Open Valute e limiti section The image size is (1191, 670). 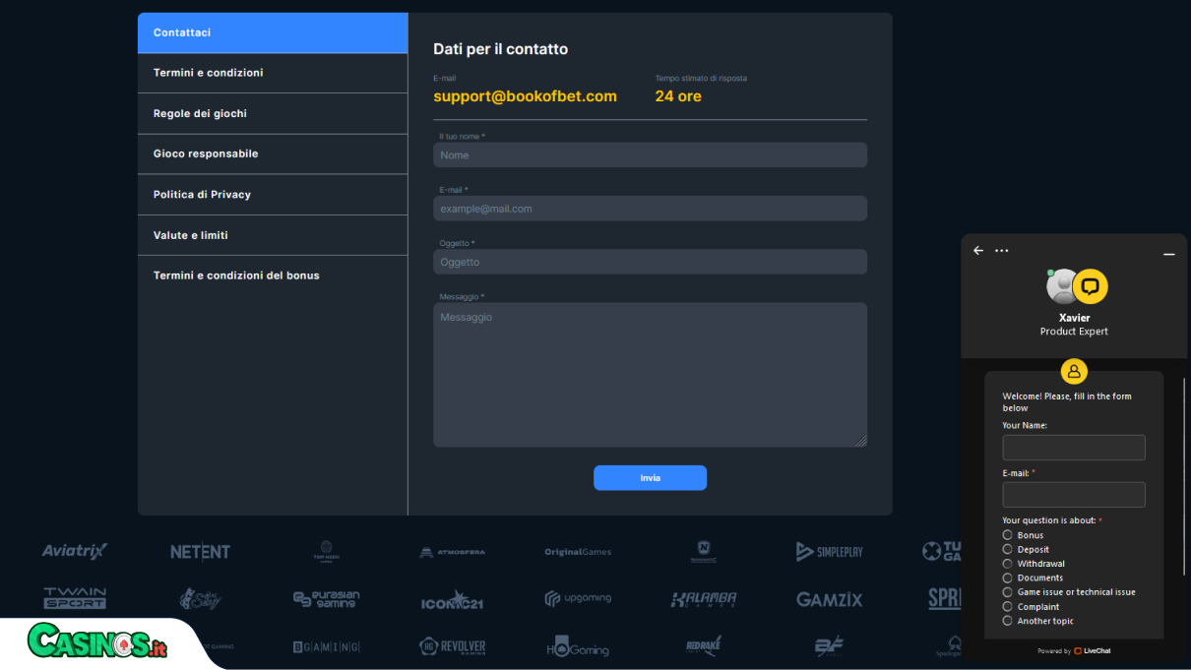[273, 235]
